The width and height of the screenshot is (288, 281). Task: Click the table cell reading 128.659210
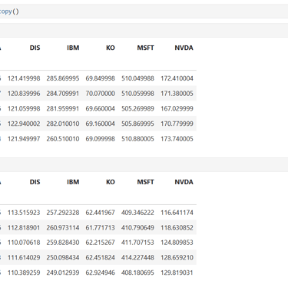coord(177,257)
